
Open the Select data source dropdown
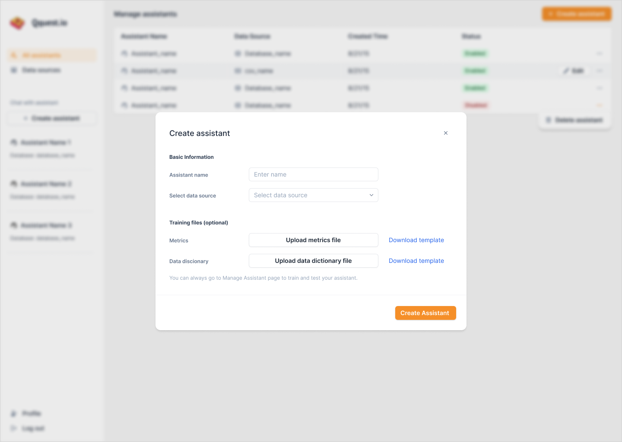click(313, 195)
